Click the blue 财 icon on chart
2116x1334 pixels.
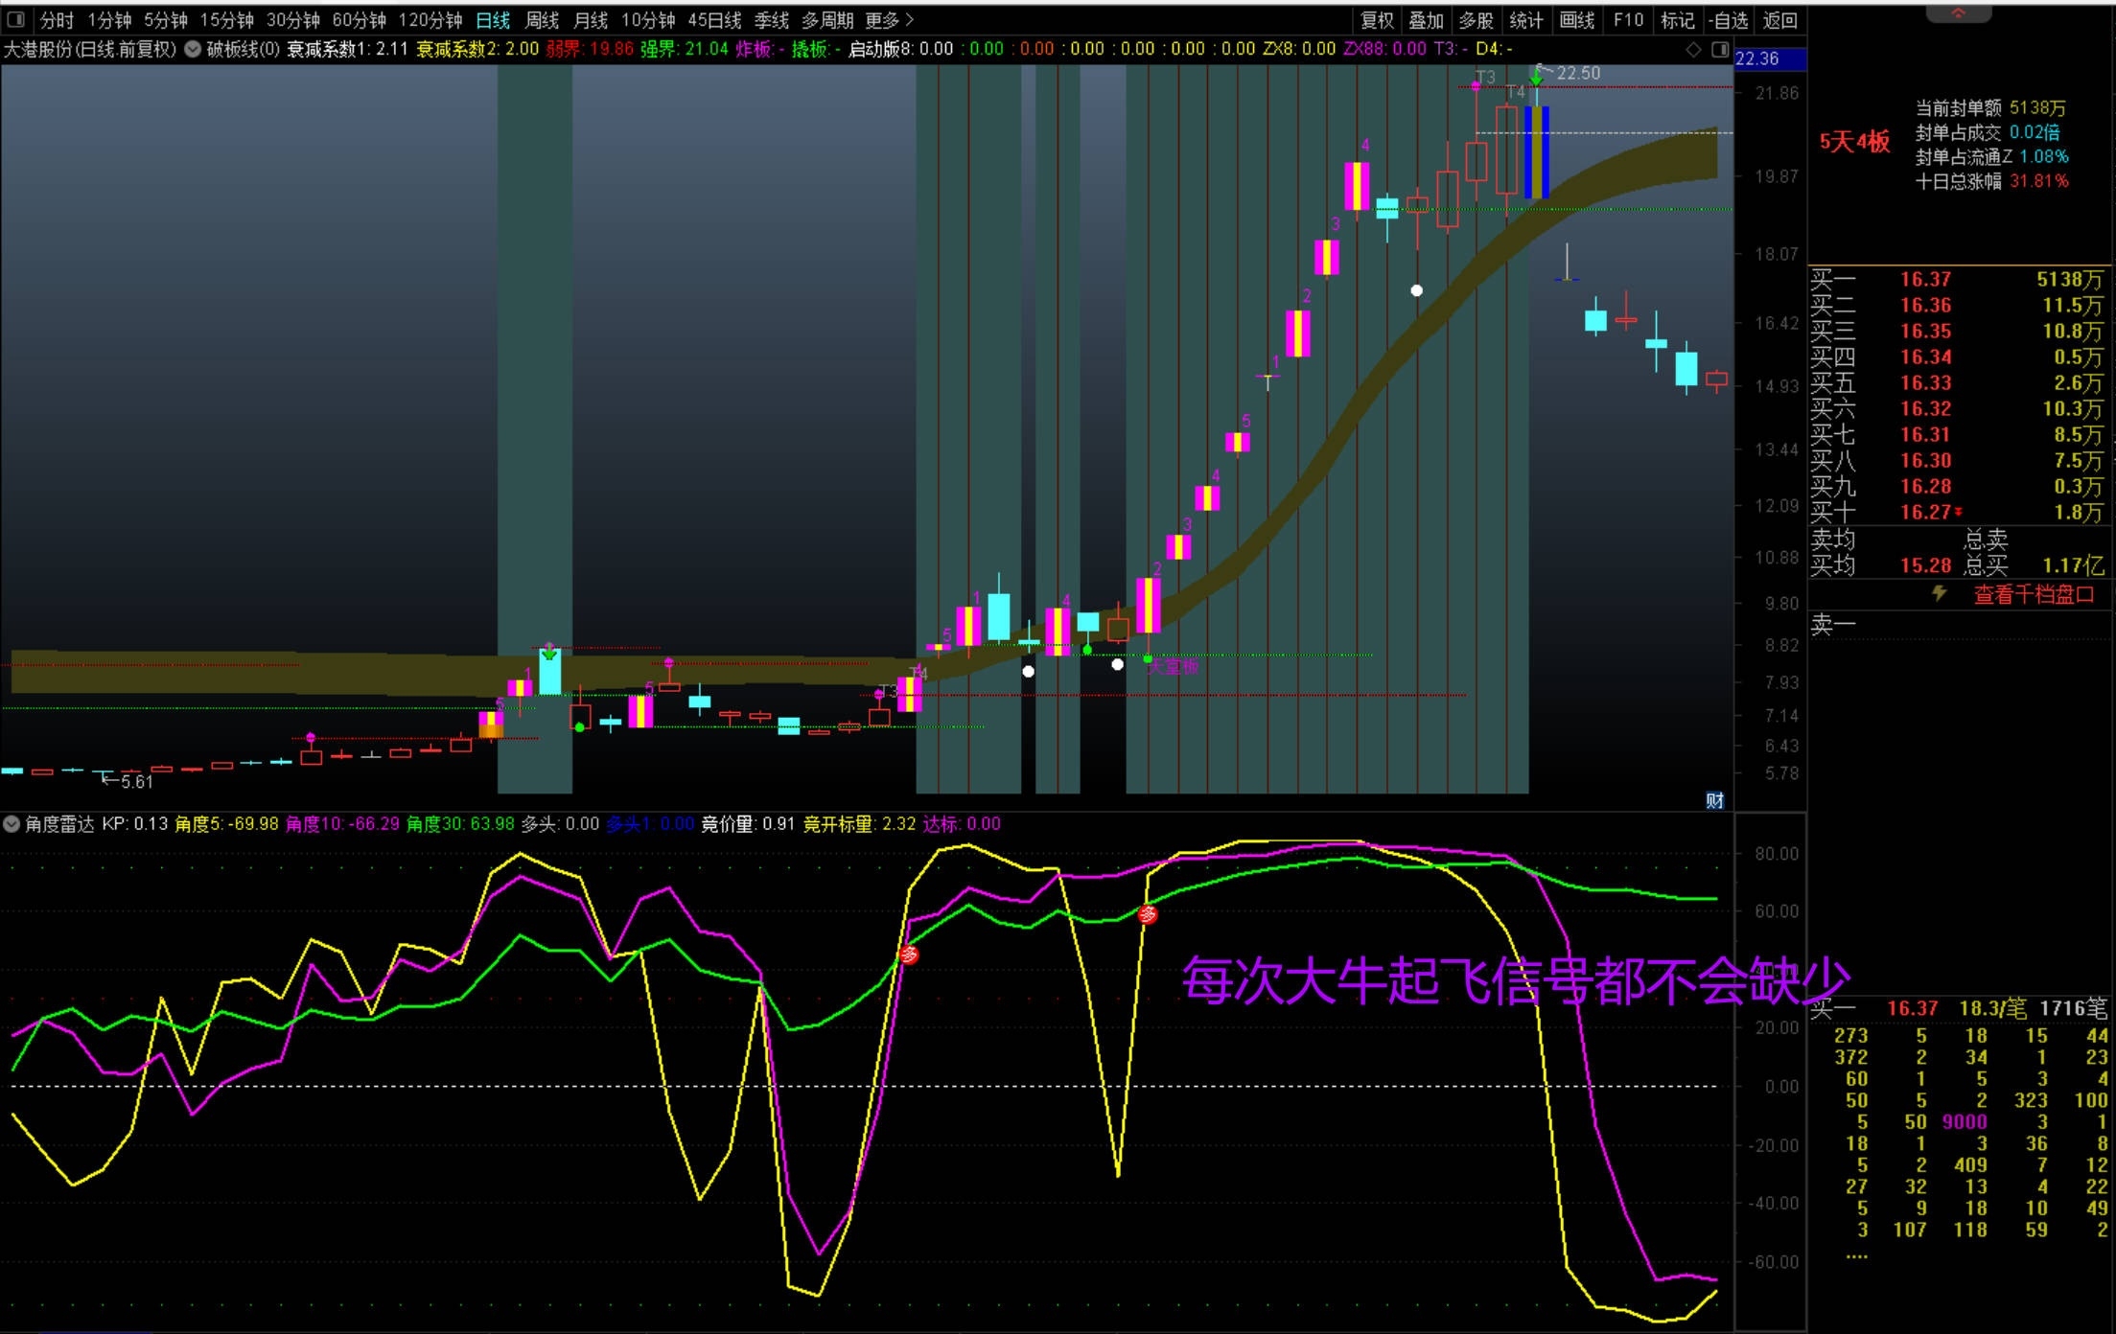[x=1714, y=801]
